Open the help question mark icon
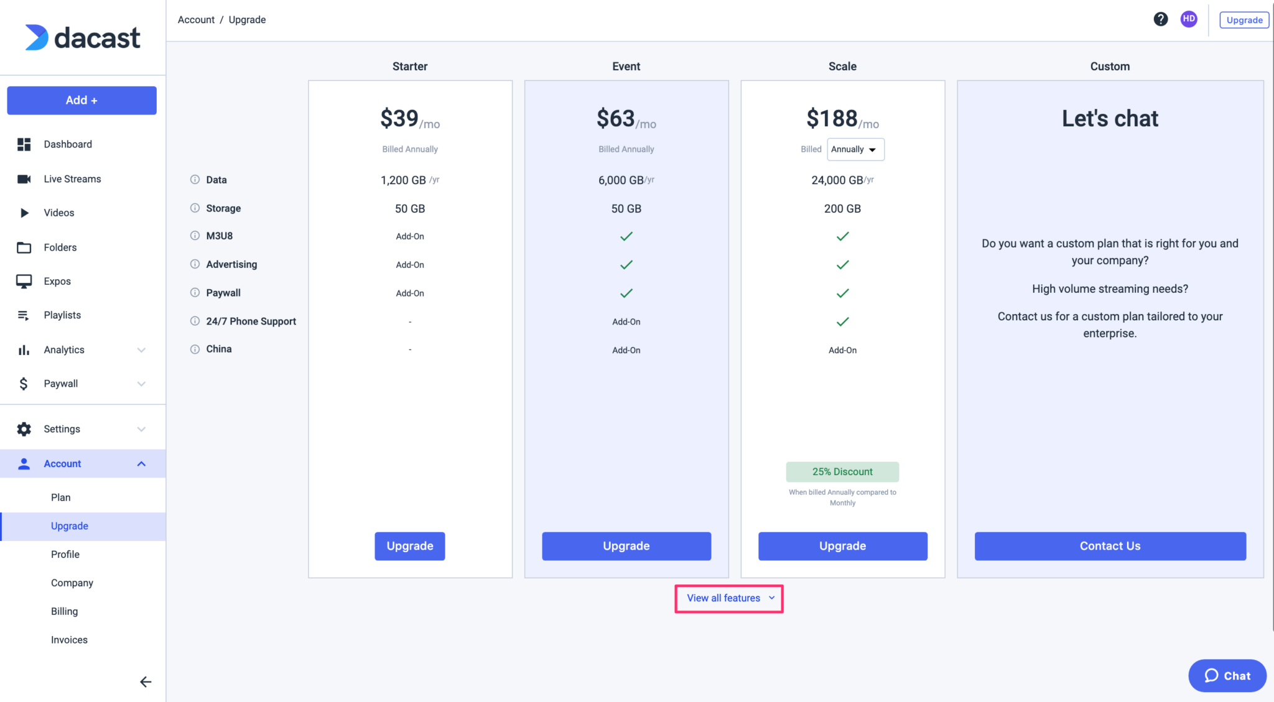 pyautogui.click(x=1160, y=19)
